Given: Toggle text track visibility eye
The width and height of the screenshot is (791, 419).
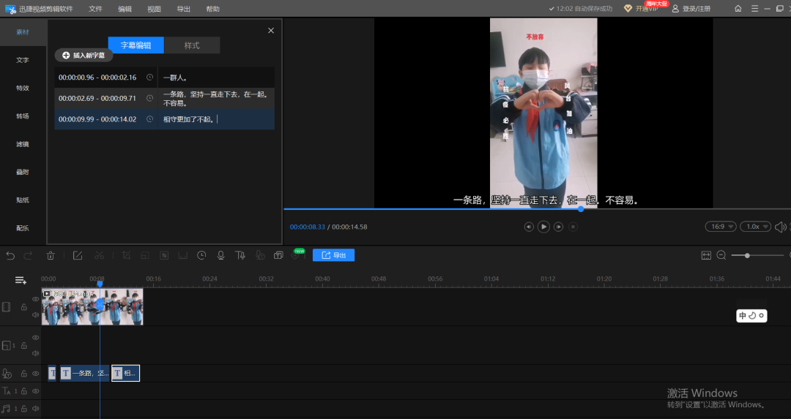Looking at the screenshot, I should click(x=35, y=390).
